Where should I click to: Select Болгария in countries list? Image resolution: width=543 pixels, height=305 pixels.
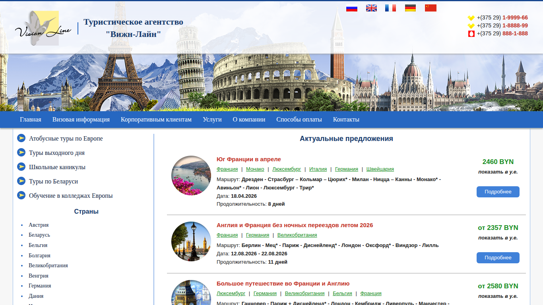pyautogui.click(x=39, y=256)
